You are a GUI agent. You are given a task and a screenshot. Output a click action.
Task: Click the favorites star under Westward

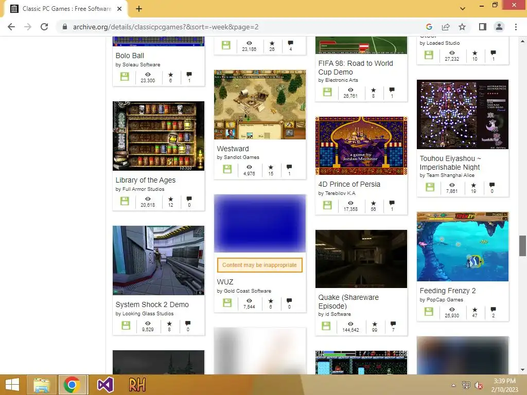click(x=271, y=167)
